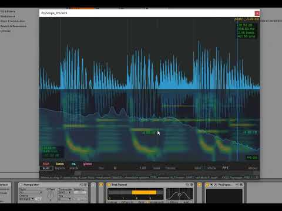
Task: Select the bass channel label
Action: 60,164
